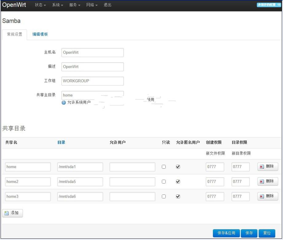Open the unsaved changes badge
The width and height of the screenshot is (283, 240).
269,5
